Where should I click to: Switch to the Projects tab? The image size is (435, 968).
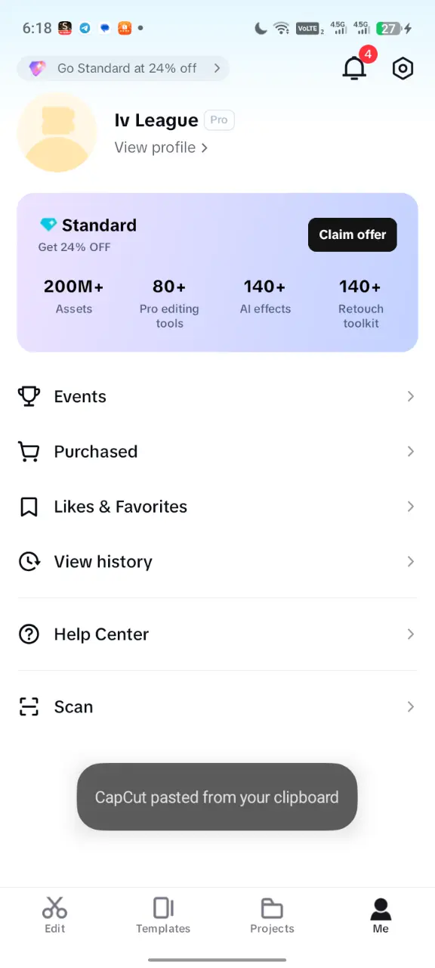click(272, 915)
